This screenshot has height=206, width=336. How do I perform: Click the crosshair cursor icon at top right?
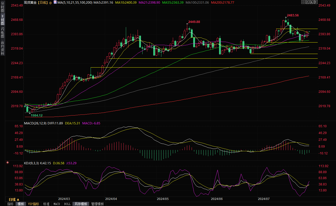click(x=303, y=2)
